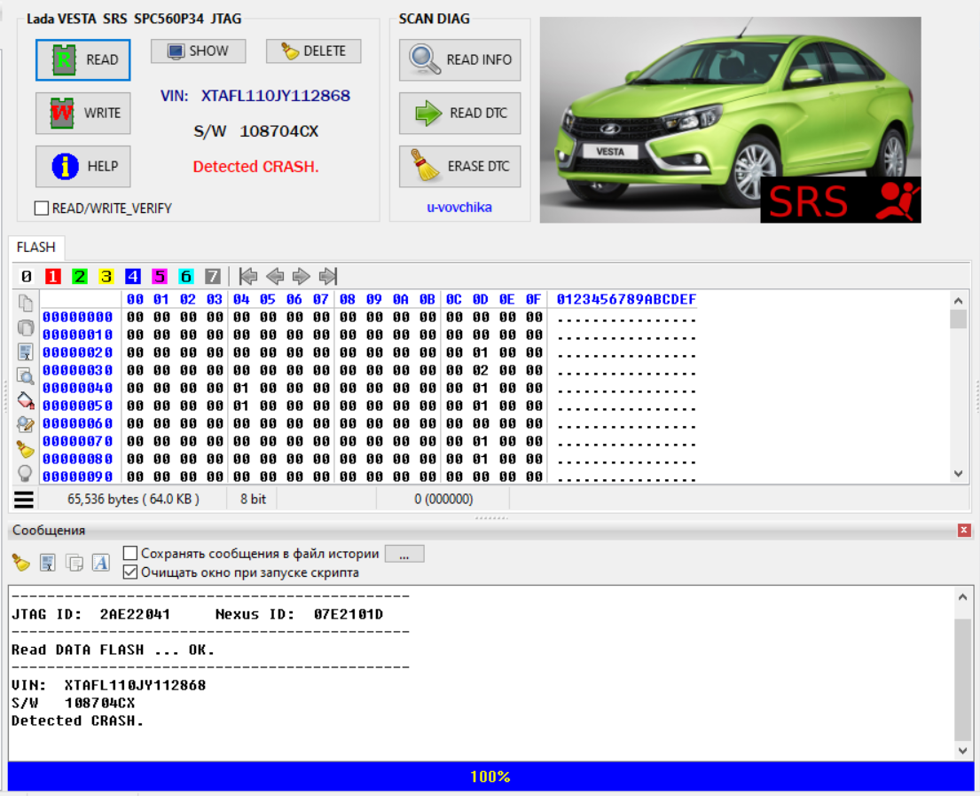Click the copy icon in messages toolbar
The width and height of the screenshot is (980, 796).
[x=74, y=563]
